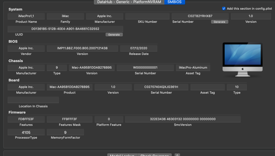Focus the empty SKU Number field
275x156 pixels.
point(147,16)
